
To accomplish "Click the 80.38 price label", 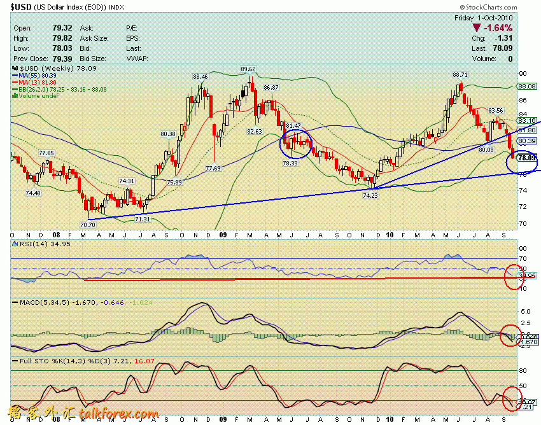I will click(167, 134).
